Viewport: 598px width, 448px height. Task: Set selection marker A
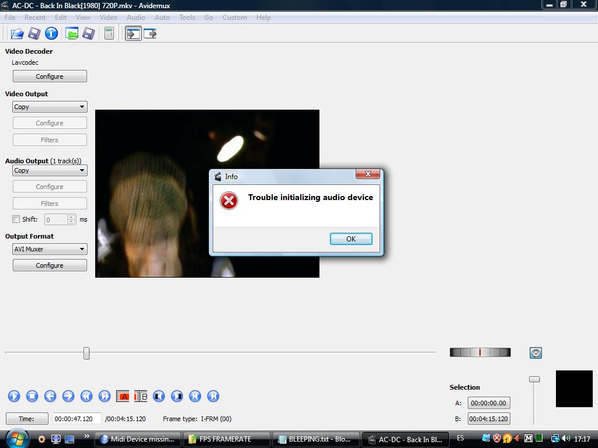pos(123,396)
